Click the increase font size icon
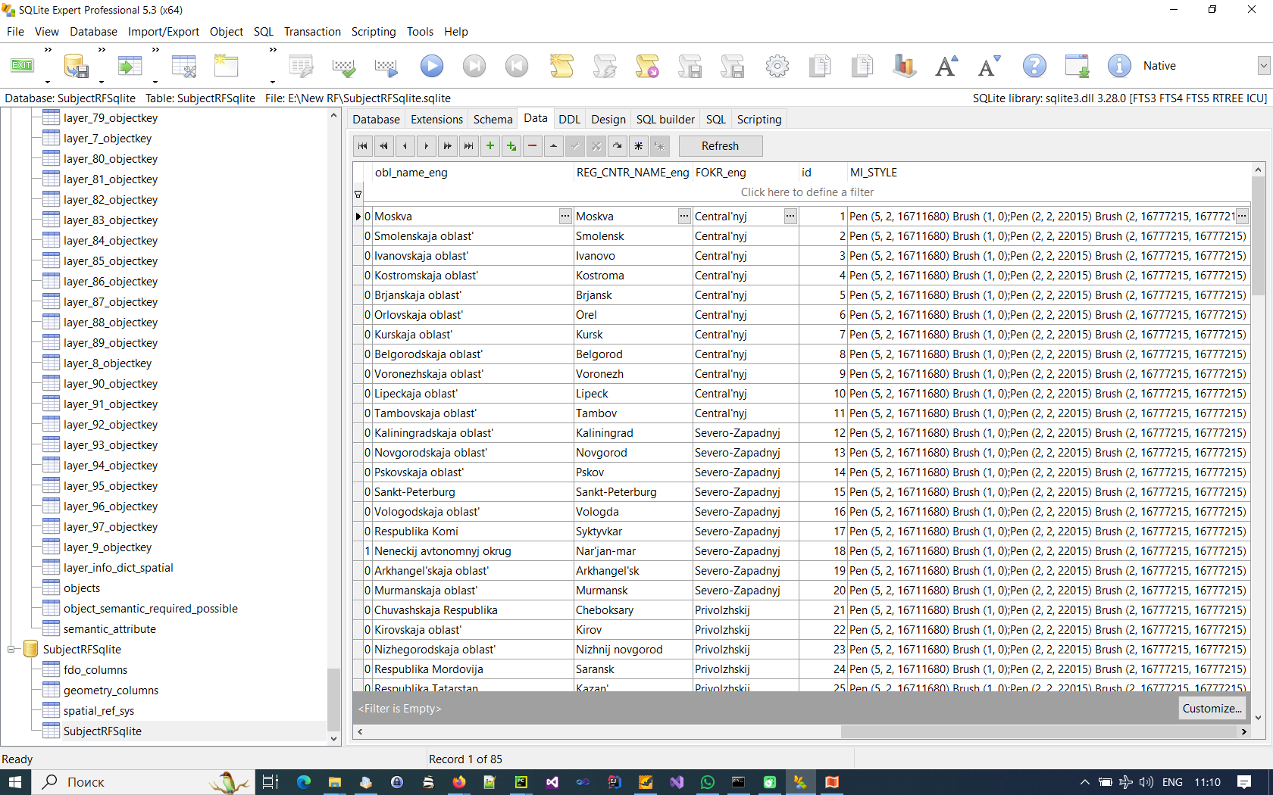Viewport: 1273px width, 795px height. coord(946,66)
